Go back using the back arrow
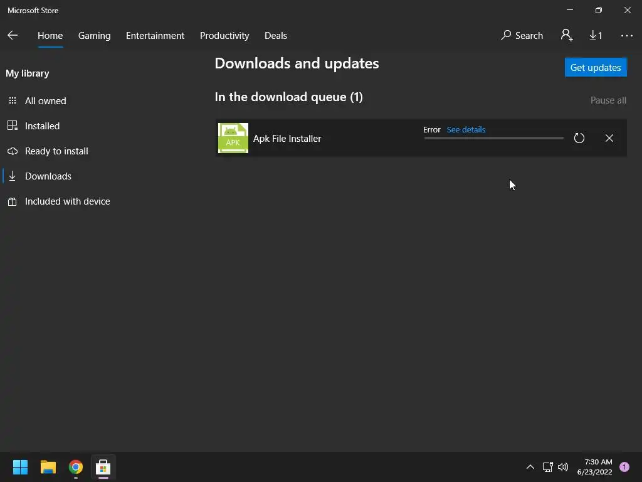 tap(13, 35)
